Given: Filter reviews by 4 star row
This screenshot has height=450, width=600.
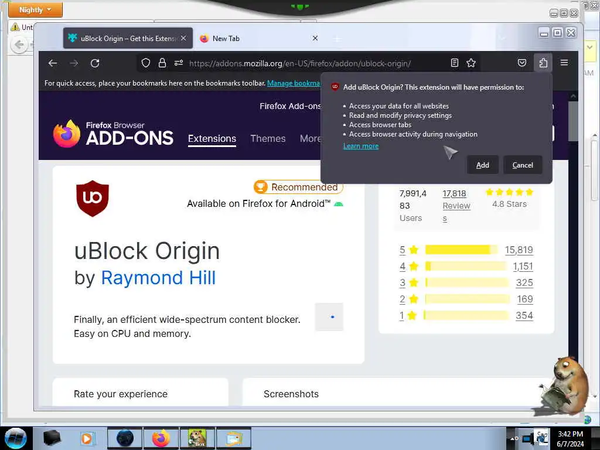Looking at the screenshot, I should click(x=466, y=267).
